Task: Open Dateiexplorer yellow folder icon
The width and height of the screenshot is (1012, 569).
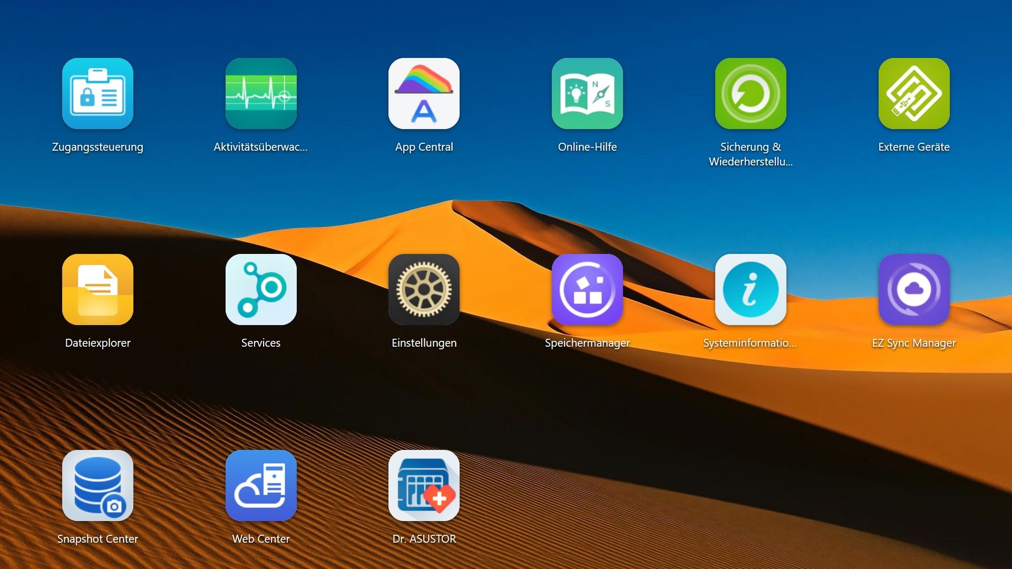Action: click(x=98, y=290)
